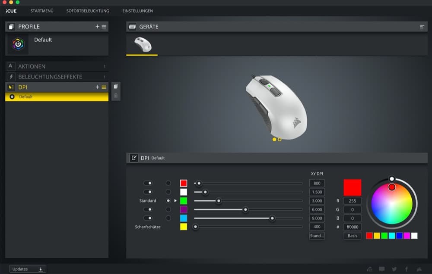Screen dimensions: 432x274
Task: Select the Default profile icon
Action: 18,44
